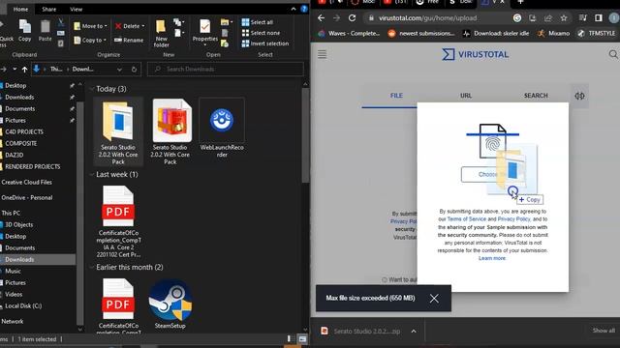Switch to VirusTotal URL tab

click(466, 96)
